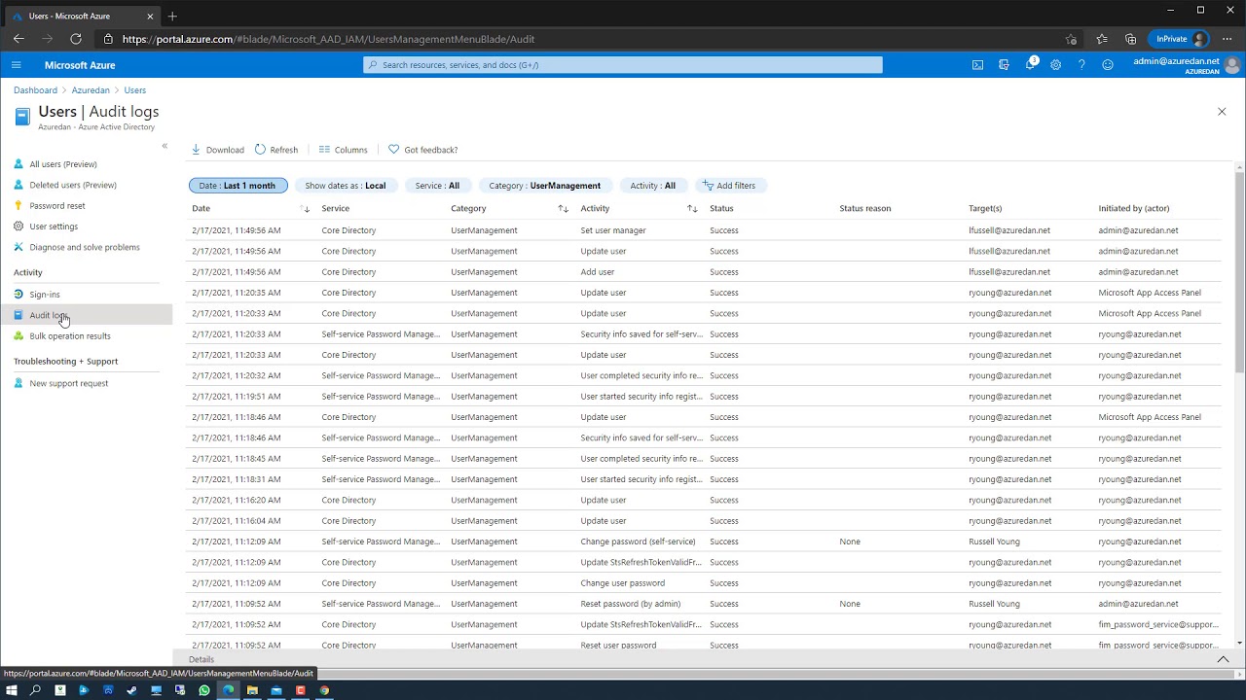Download the audit logs
Viewport: 1246px width, 700px height.
pos(218,150)
